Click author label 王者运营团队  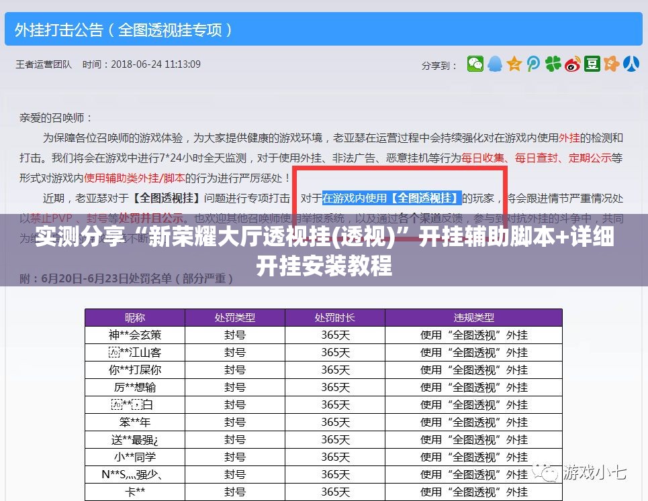click(44, 64)
